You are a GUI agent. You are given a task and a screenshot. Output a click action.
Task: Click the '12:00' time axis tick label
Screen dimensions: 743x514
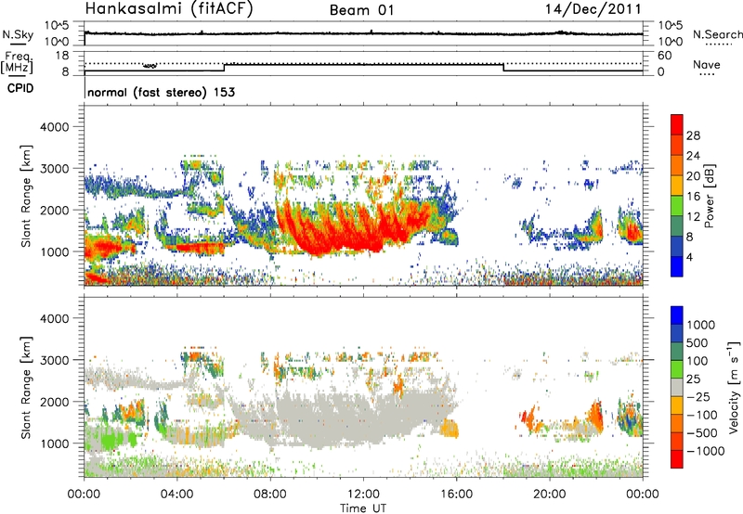click(363, 495)
